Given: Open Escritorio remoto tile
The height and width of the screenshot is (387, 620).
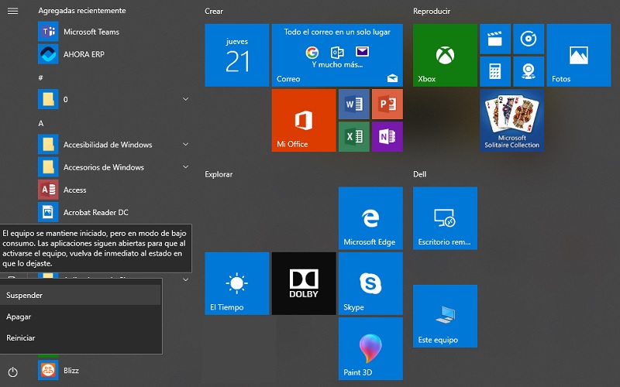Looking at the screenshot, I should coord(445,218).
